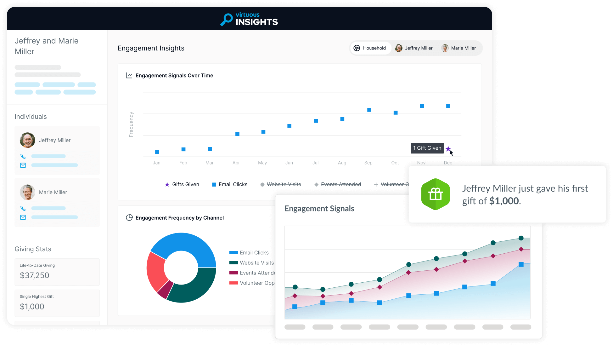Toggle Email Clicks legend series
613x346 pixels.
(x=230, y=184)
